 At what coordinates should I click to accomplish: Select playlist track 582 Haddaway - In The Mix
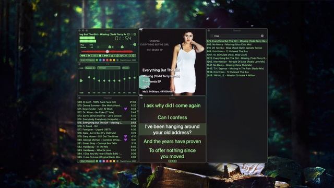[x=106, y=147]
